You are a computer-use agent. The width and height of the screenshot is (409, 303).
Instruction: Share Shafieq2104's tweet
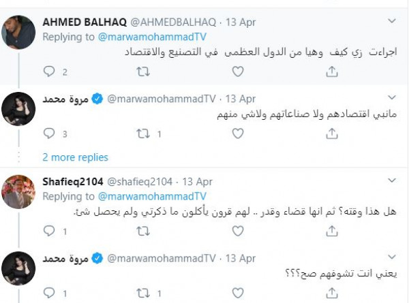pyautogui.click(x=332, y=232)
